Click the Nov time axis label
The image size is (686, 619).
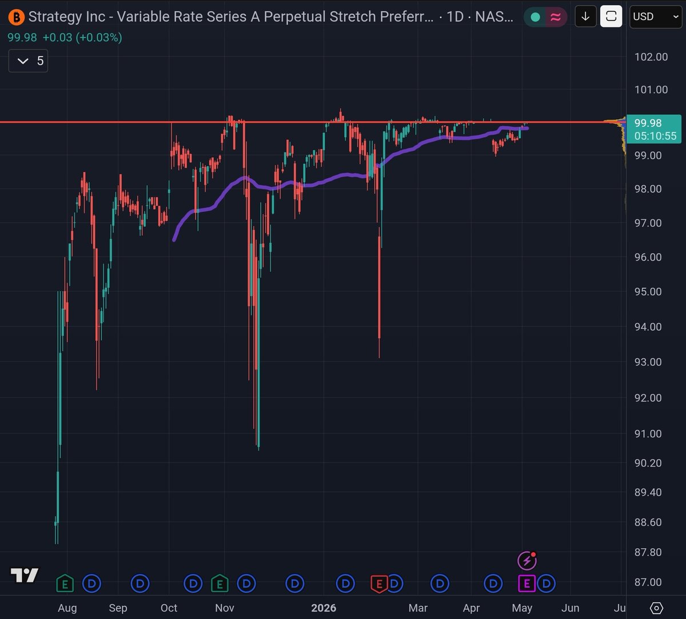click(225, 608)
